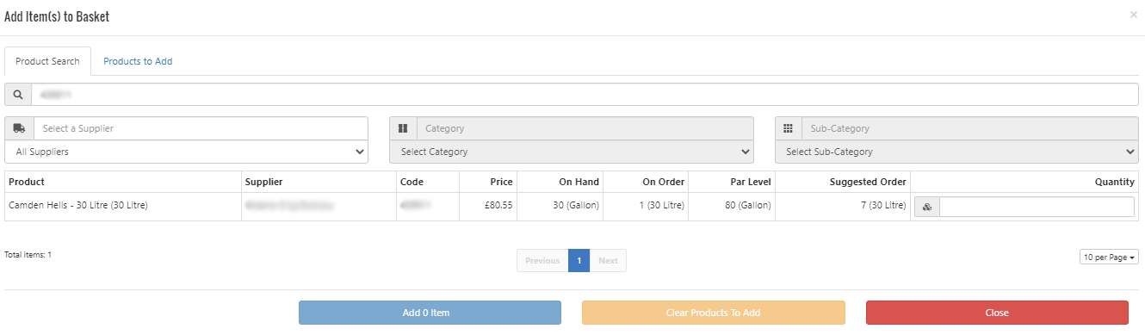This screenshot has width=1145, height=335.
Task: Focus the Quantity input for Camden Hells
Action: [1037, 207]
